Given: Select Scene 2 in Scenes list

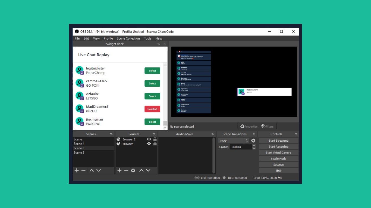Looking at the screenshot, I should point(93,152).
